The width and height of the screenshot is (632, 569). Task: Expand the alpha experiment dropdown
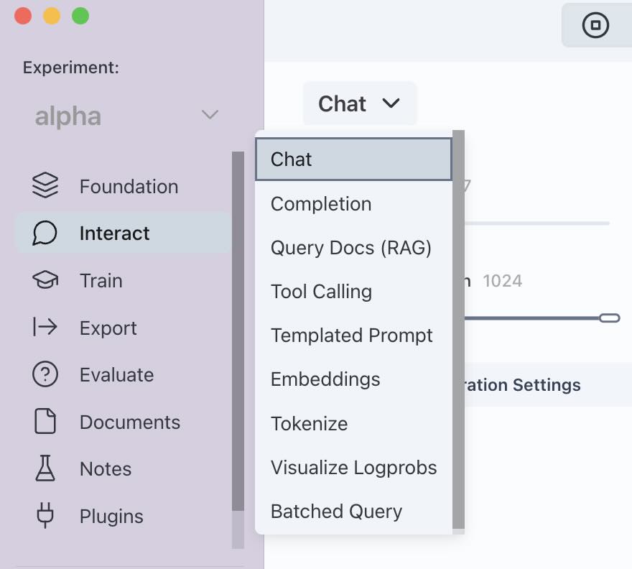pos(210,115)
